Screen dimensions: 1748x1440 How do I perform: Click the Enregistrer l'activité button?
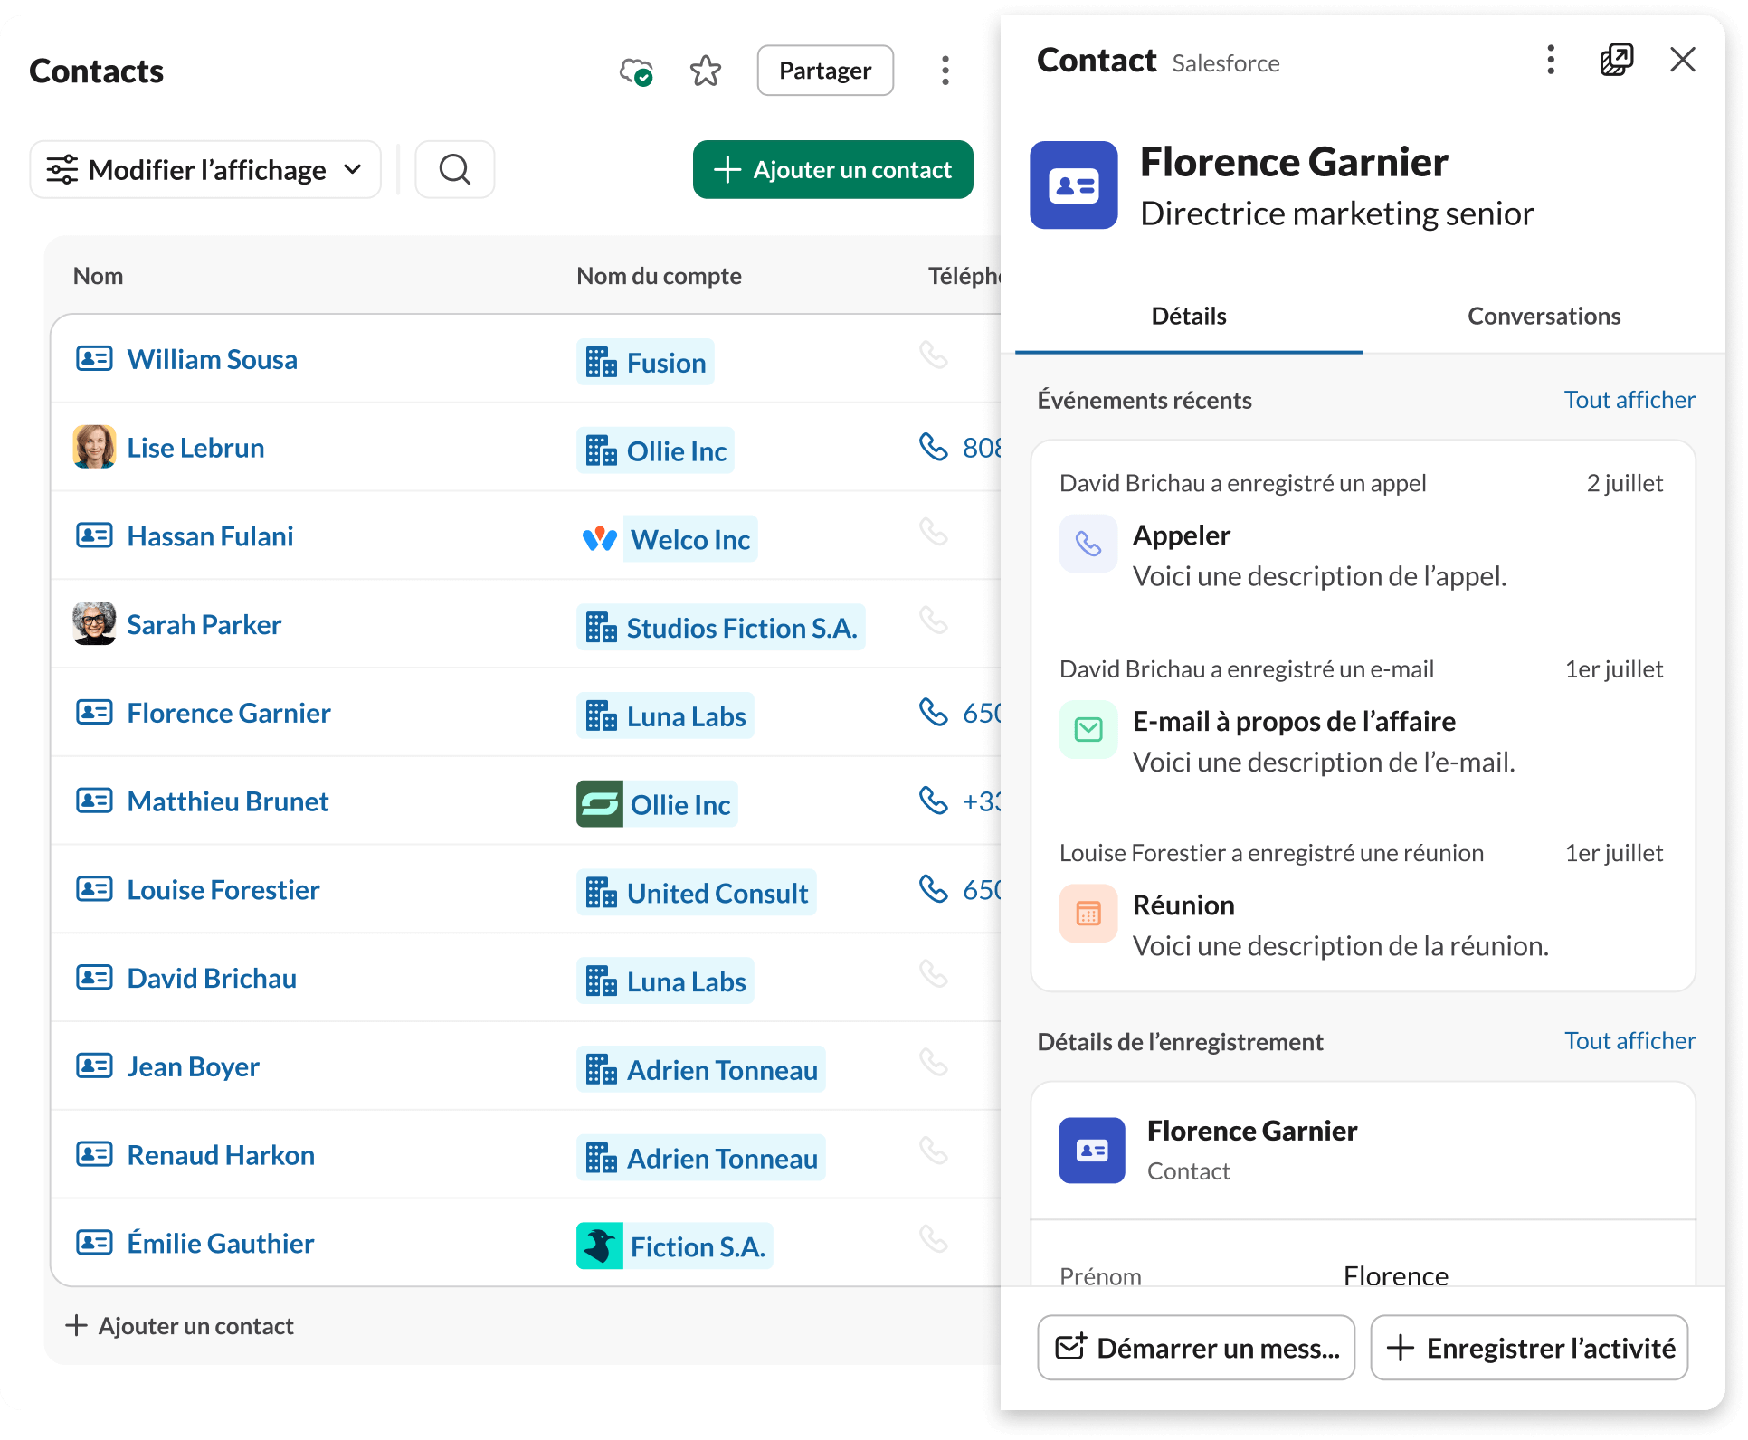point(1528,1348)
